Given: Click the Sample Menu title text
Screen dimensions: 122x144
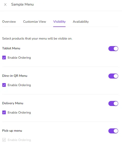Looking at the screenshot, I should (x=22, y=5).
